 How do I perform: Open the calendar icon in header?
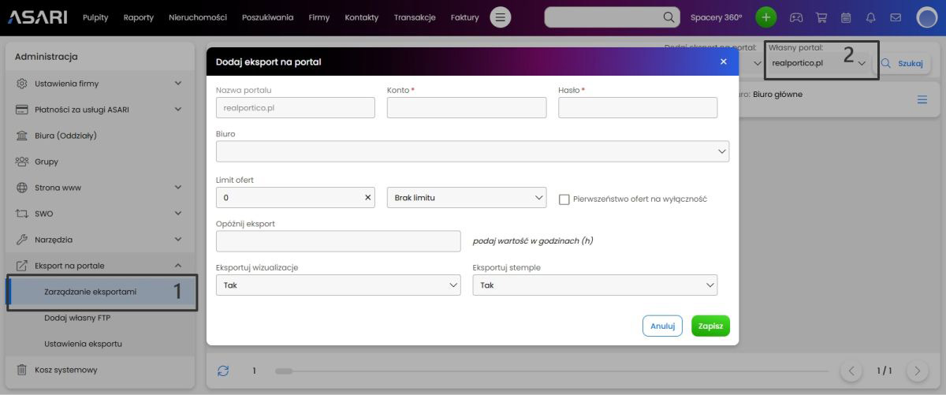pos(846,17)
